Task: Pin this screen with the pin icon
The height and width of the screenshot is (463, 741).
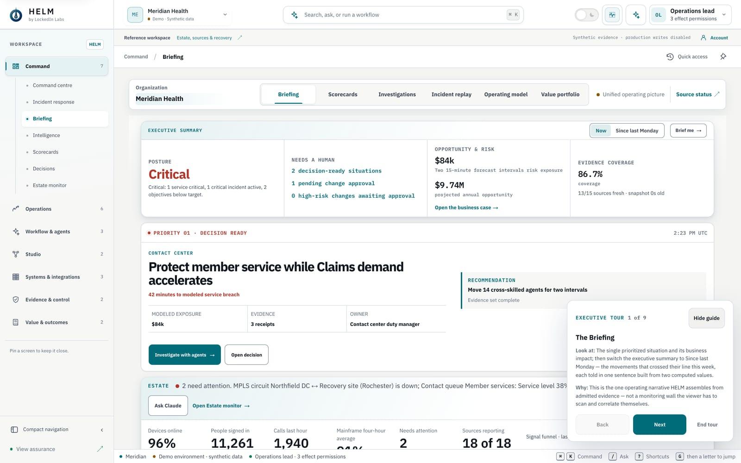Action: coord(723,56)
